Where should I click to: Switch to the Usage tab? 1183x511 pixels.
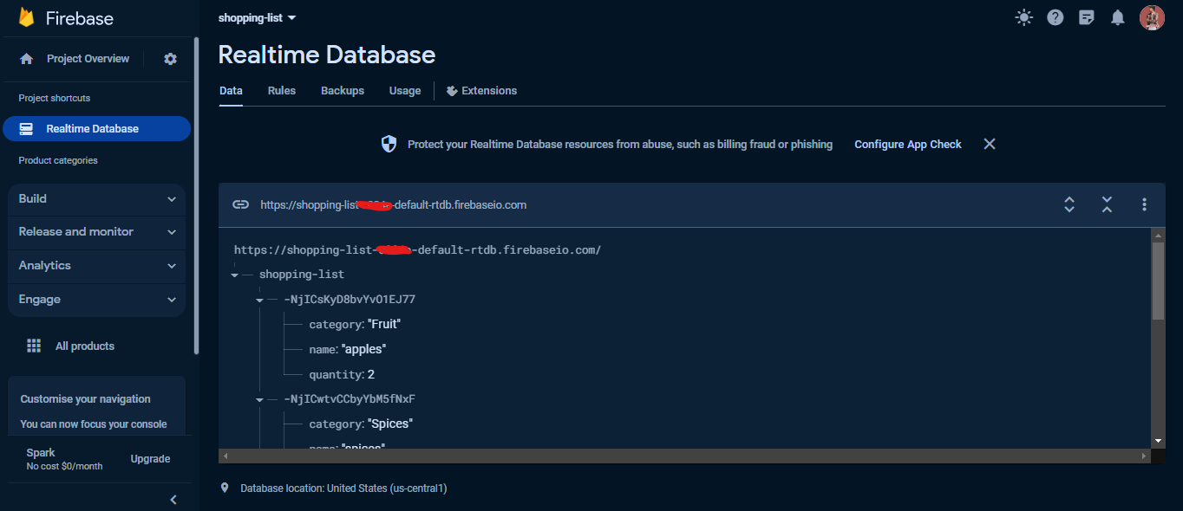coord(405,91)
